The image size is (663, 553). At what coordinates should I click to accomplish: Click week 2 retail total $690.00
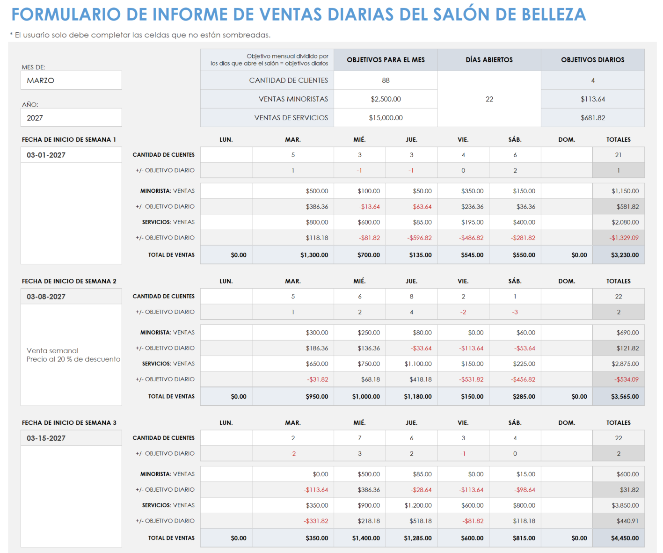pos(619,333)
